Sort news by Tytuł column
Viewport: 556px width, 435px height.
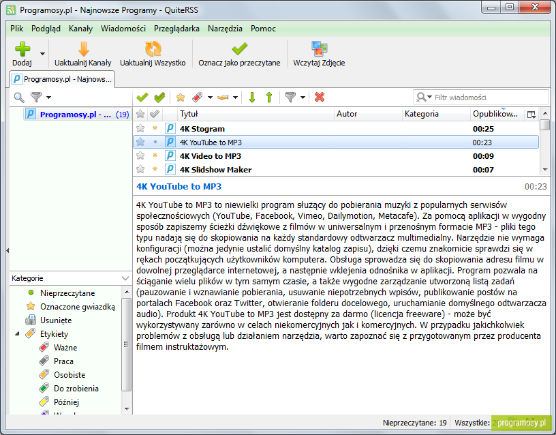click(x=256, y=114)
